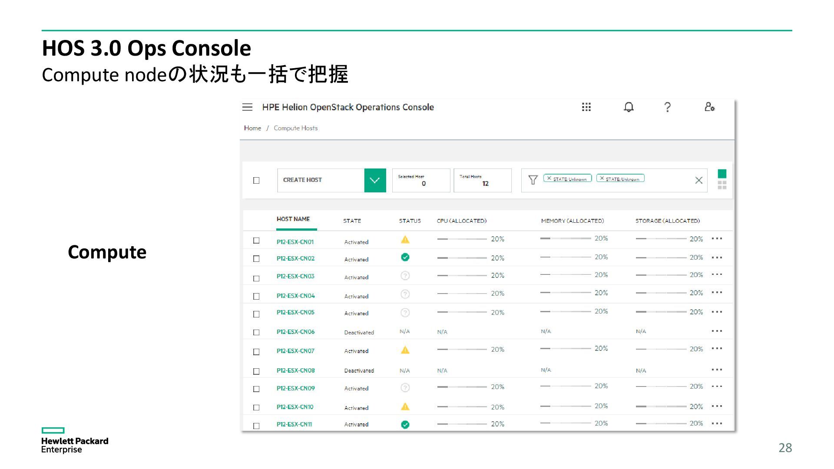Sort by the STATUS column header
This screenshot has height=469, width=834.
[410, 221]
